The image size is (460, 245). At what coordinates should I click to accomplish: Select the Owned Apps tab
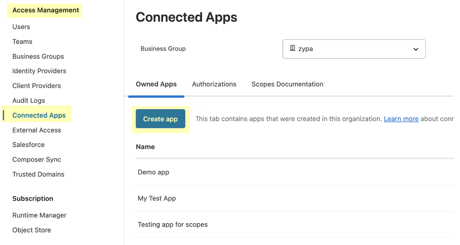click(156, 84)
